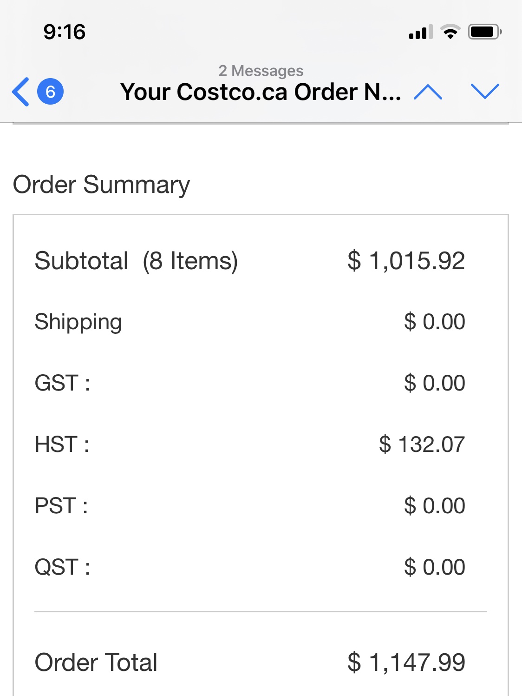Select the HST amount $ 132.07
This screenshot has width=522, height=696.
(422, 444)
